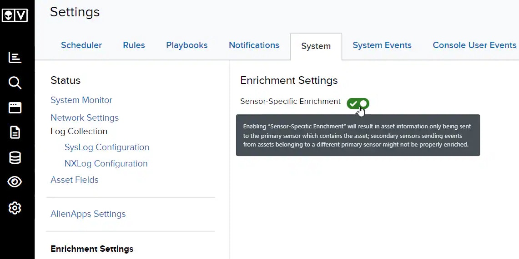Image resolution: width=519 pixels, height=259 pixels.
Task: Open Reports via the document icon
Action: pos(15,132)
